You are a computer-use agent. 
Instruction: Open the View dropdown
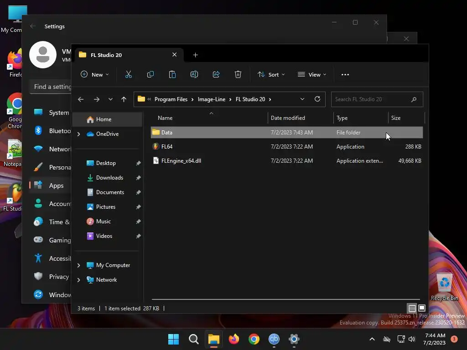point(312,74)
